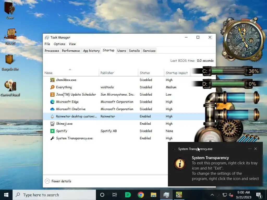Switch to the App history tab
The image size is (267, 200).
[x=91, y=51]
